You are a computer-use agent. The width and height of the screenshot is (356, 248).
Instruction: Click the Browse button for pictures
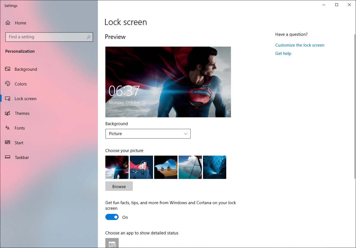click(119, 186)
